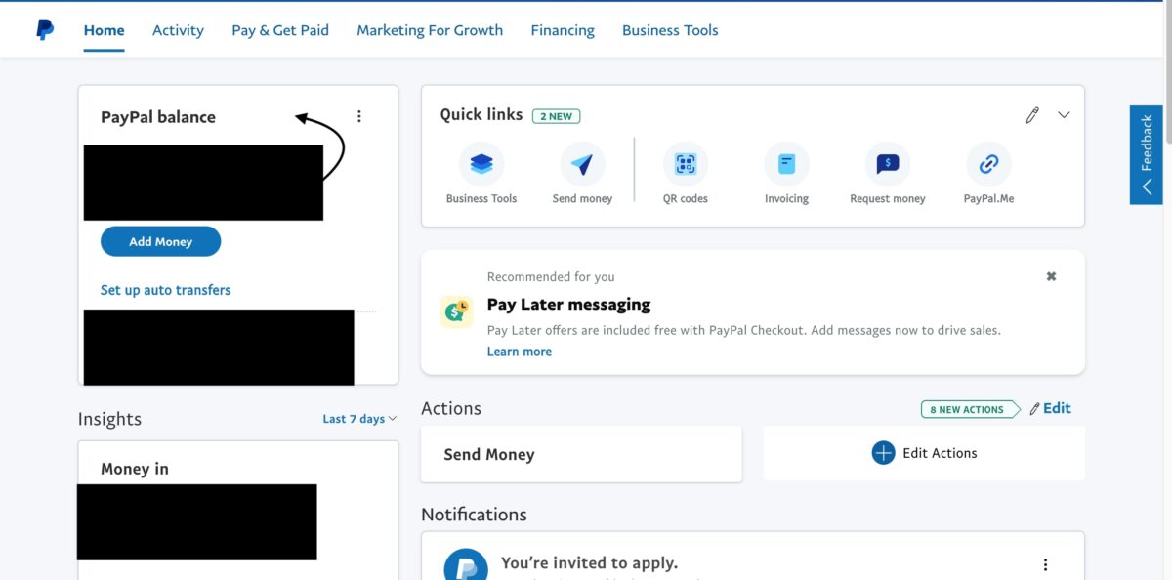The height and width of the screenshot is (580, 1172).
Task: Click the PayPal logo icon
Action: coord(45,30)
